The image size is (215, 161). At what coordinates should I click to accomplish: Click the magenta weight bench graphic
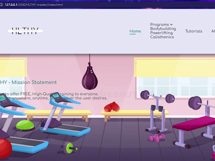coord(194,132)
